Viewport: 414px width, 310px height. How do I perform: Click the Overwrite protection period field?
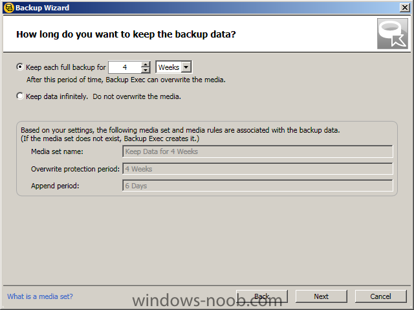tap(257, 169)
